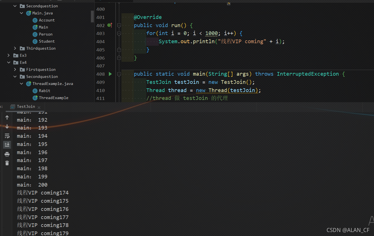The width and height of the screenshot is (374, 236).
Task: Click the fold end marker at line 406
Action: (119, 58)
